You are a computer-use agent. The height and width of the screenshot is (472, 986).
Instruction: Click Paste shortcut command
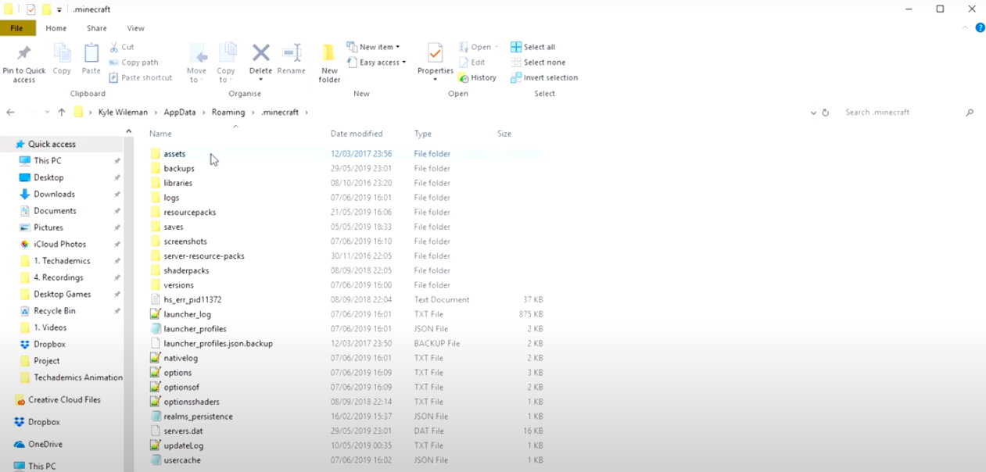(141, 77)
